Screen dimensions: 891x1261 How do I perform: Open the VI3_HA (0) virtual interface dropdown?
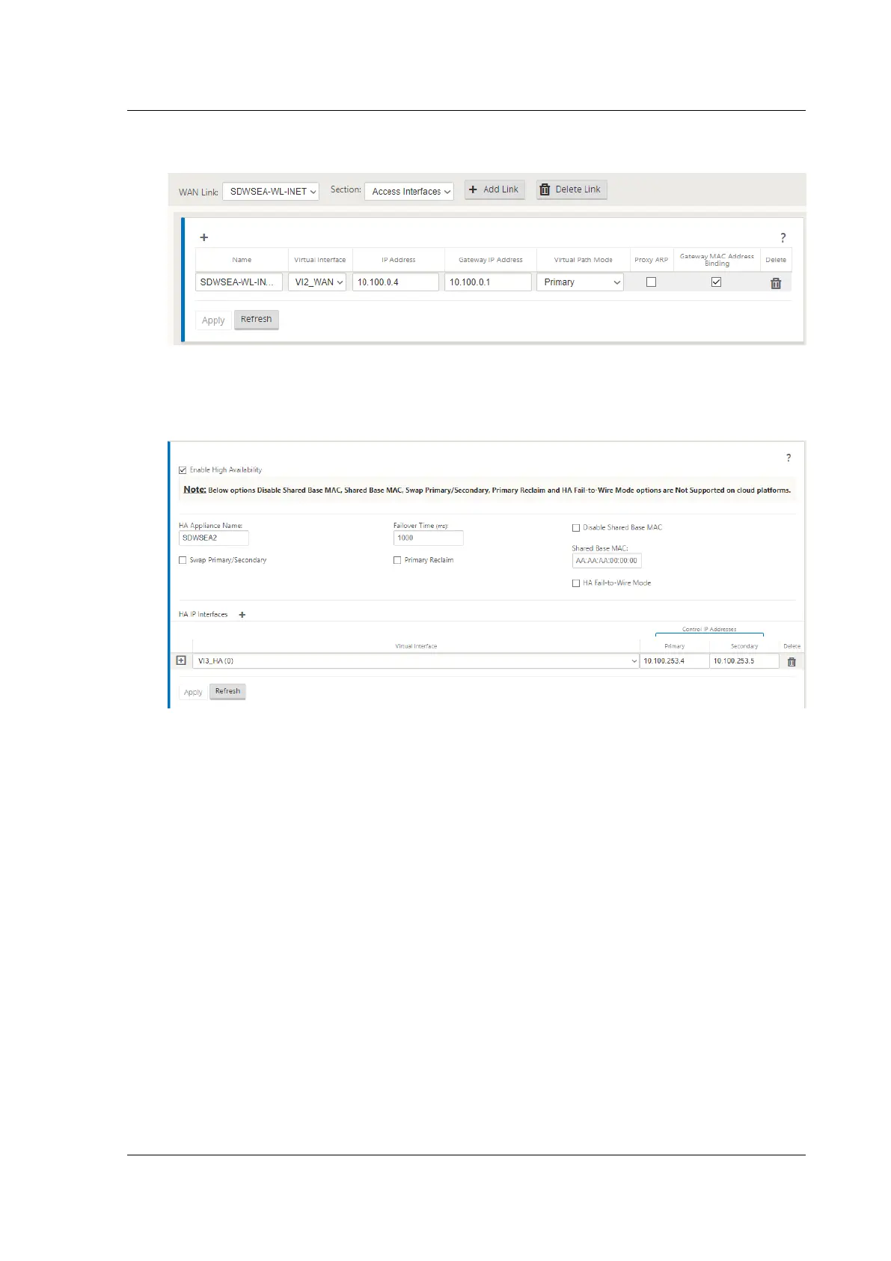pos(416,661)
